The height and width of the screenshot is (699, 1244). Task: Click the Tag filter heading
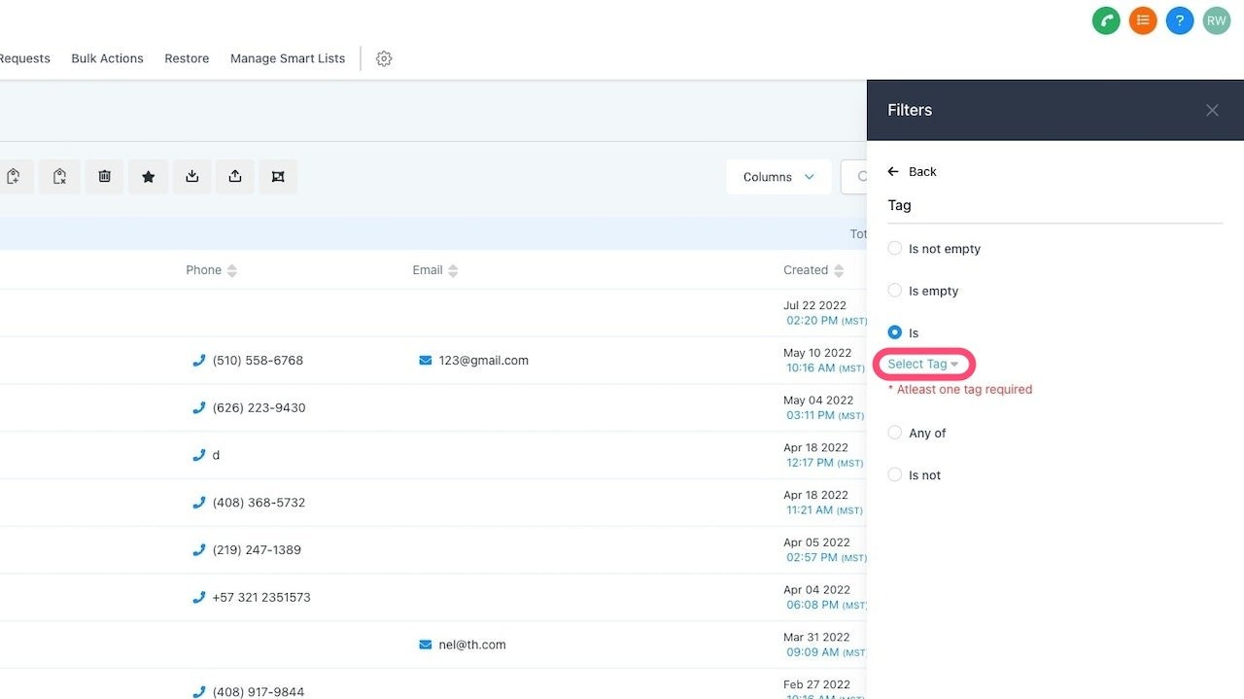click(x=899, y=205)
